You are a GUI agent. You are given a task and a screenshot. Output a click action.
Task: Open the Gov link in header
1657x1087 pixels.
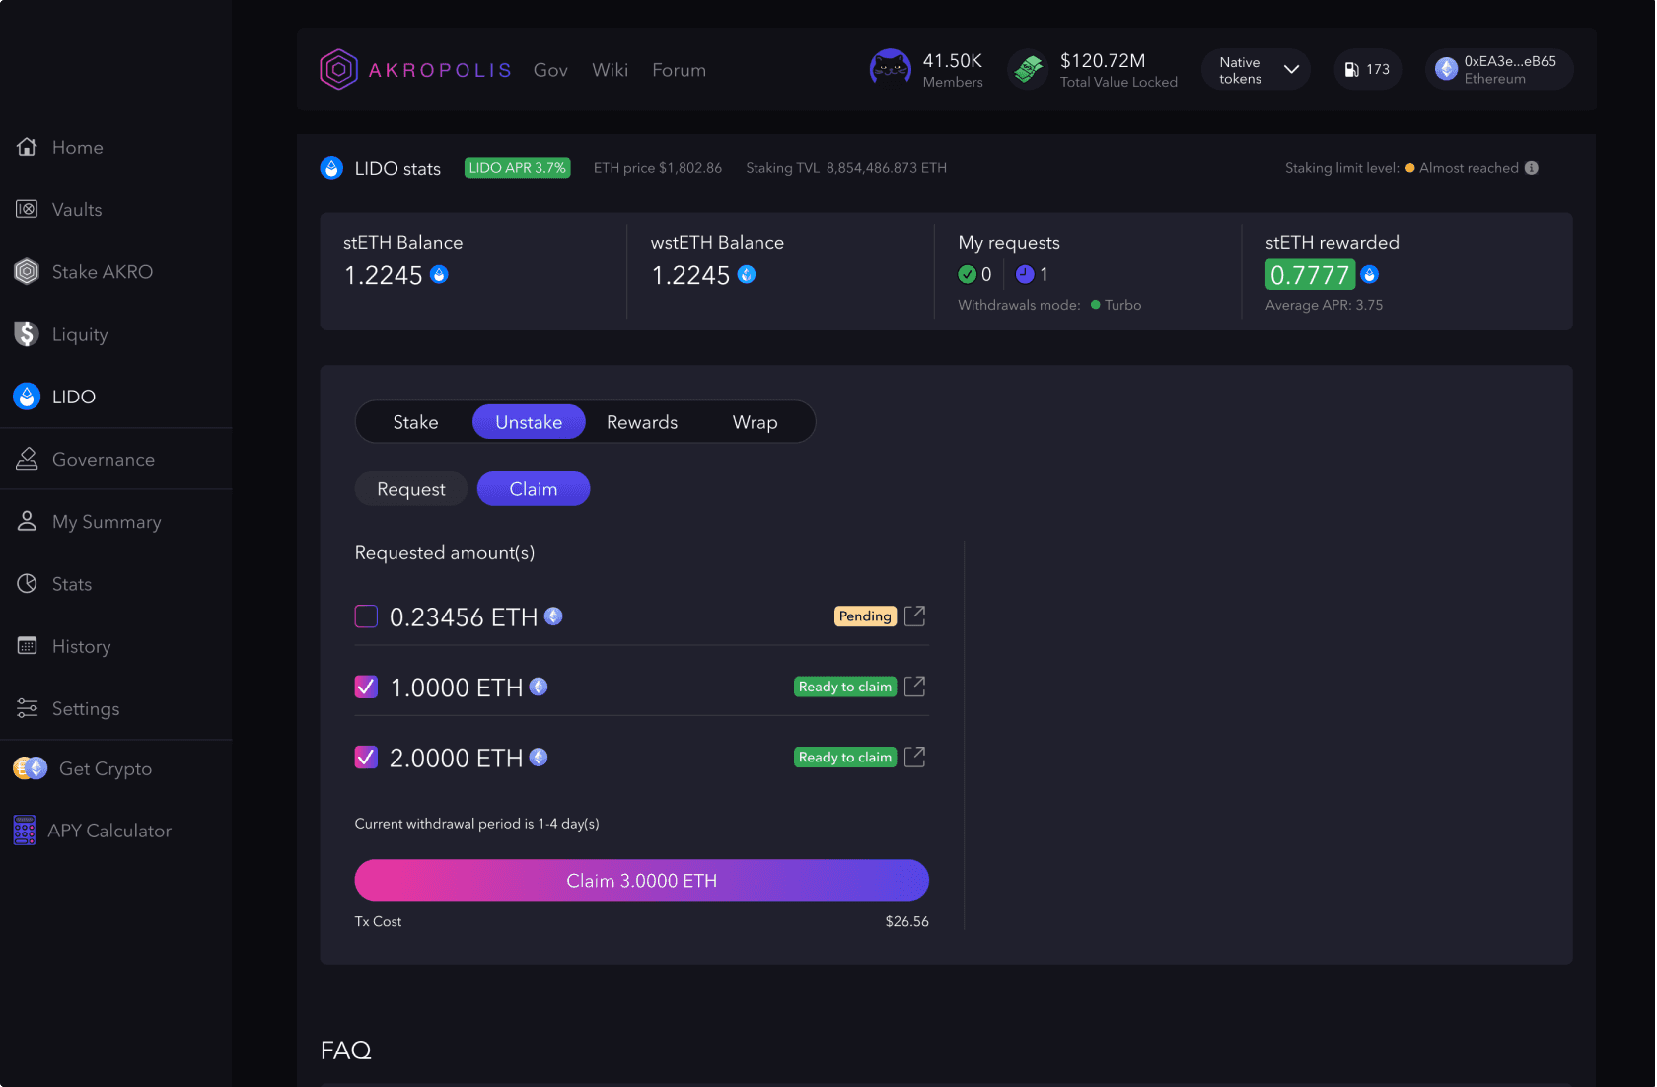(550, 70)
